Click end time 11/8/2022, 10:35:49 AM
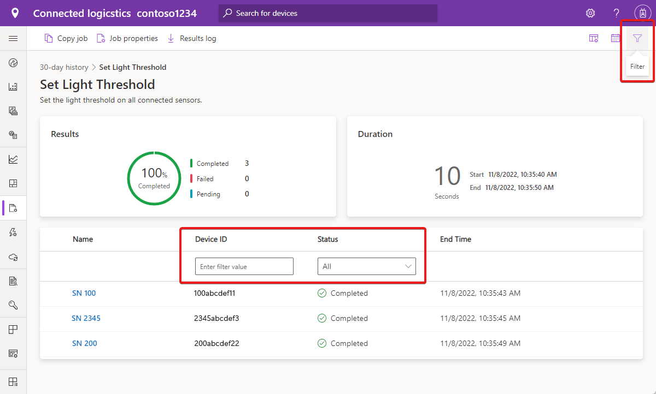Screen dimensions: 656x394 coord(481,343)
